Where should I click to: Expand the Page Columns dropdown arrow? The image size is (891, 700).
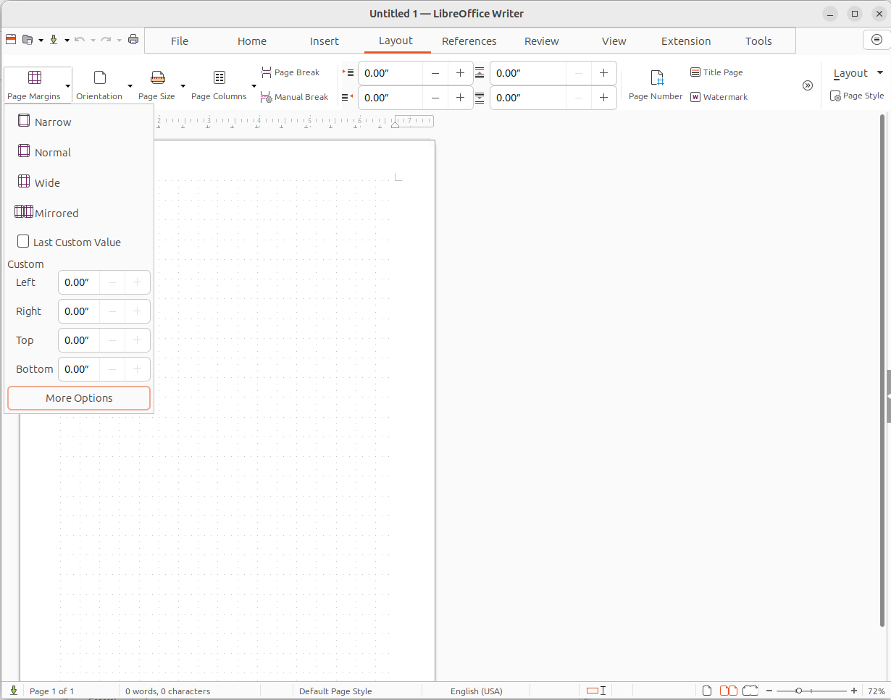[x=254, y=85]
